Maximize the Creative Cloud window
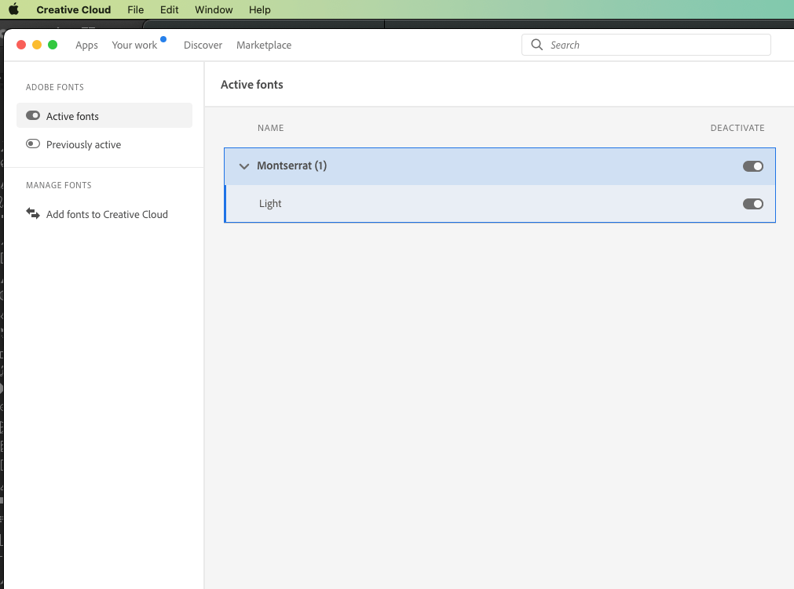This screenshot has height=589, width=794. click(53, 45)
